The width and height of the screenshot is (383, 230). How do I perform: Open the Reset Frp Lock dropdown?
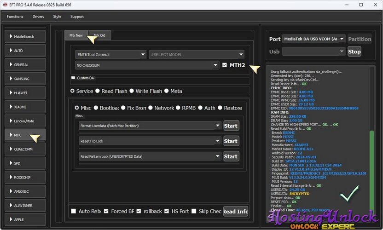point(150,141)
